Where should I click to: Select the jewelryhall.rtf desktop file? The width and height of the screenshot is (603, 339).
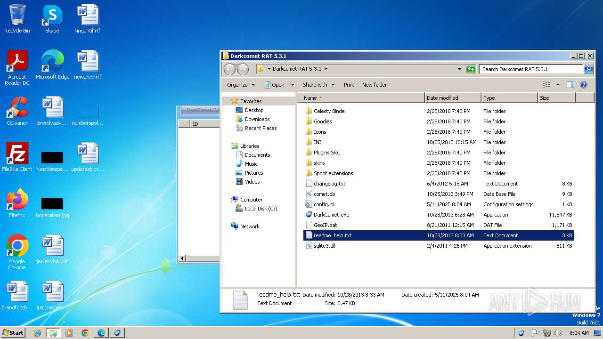tap(52, 250)
